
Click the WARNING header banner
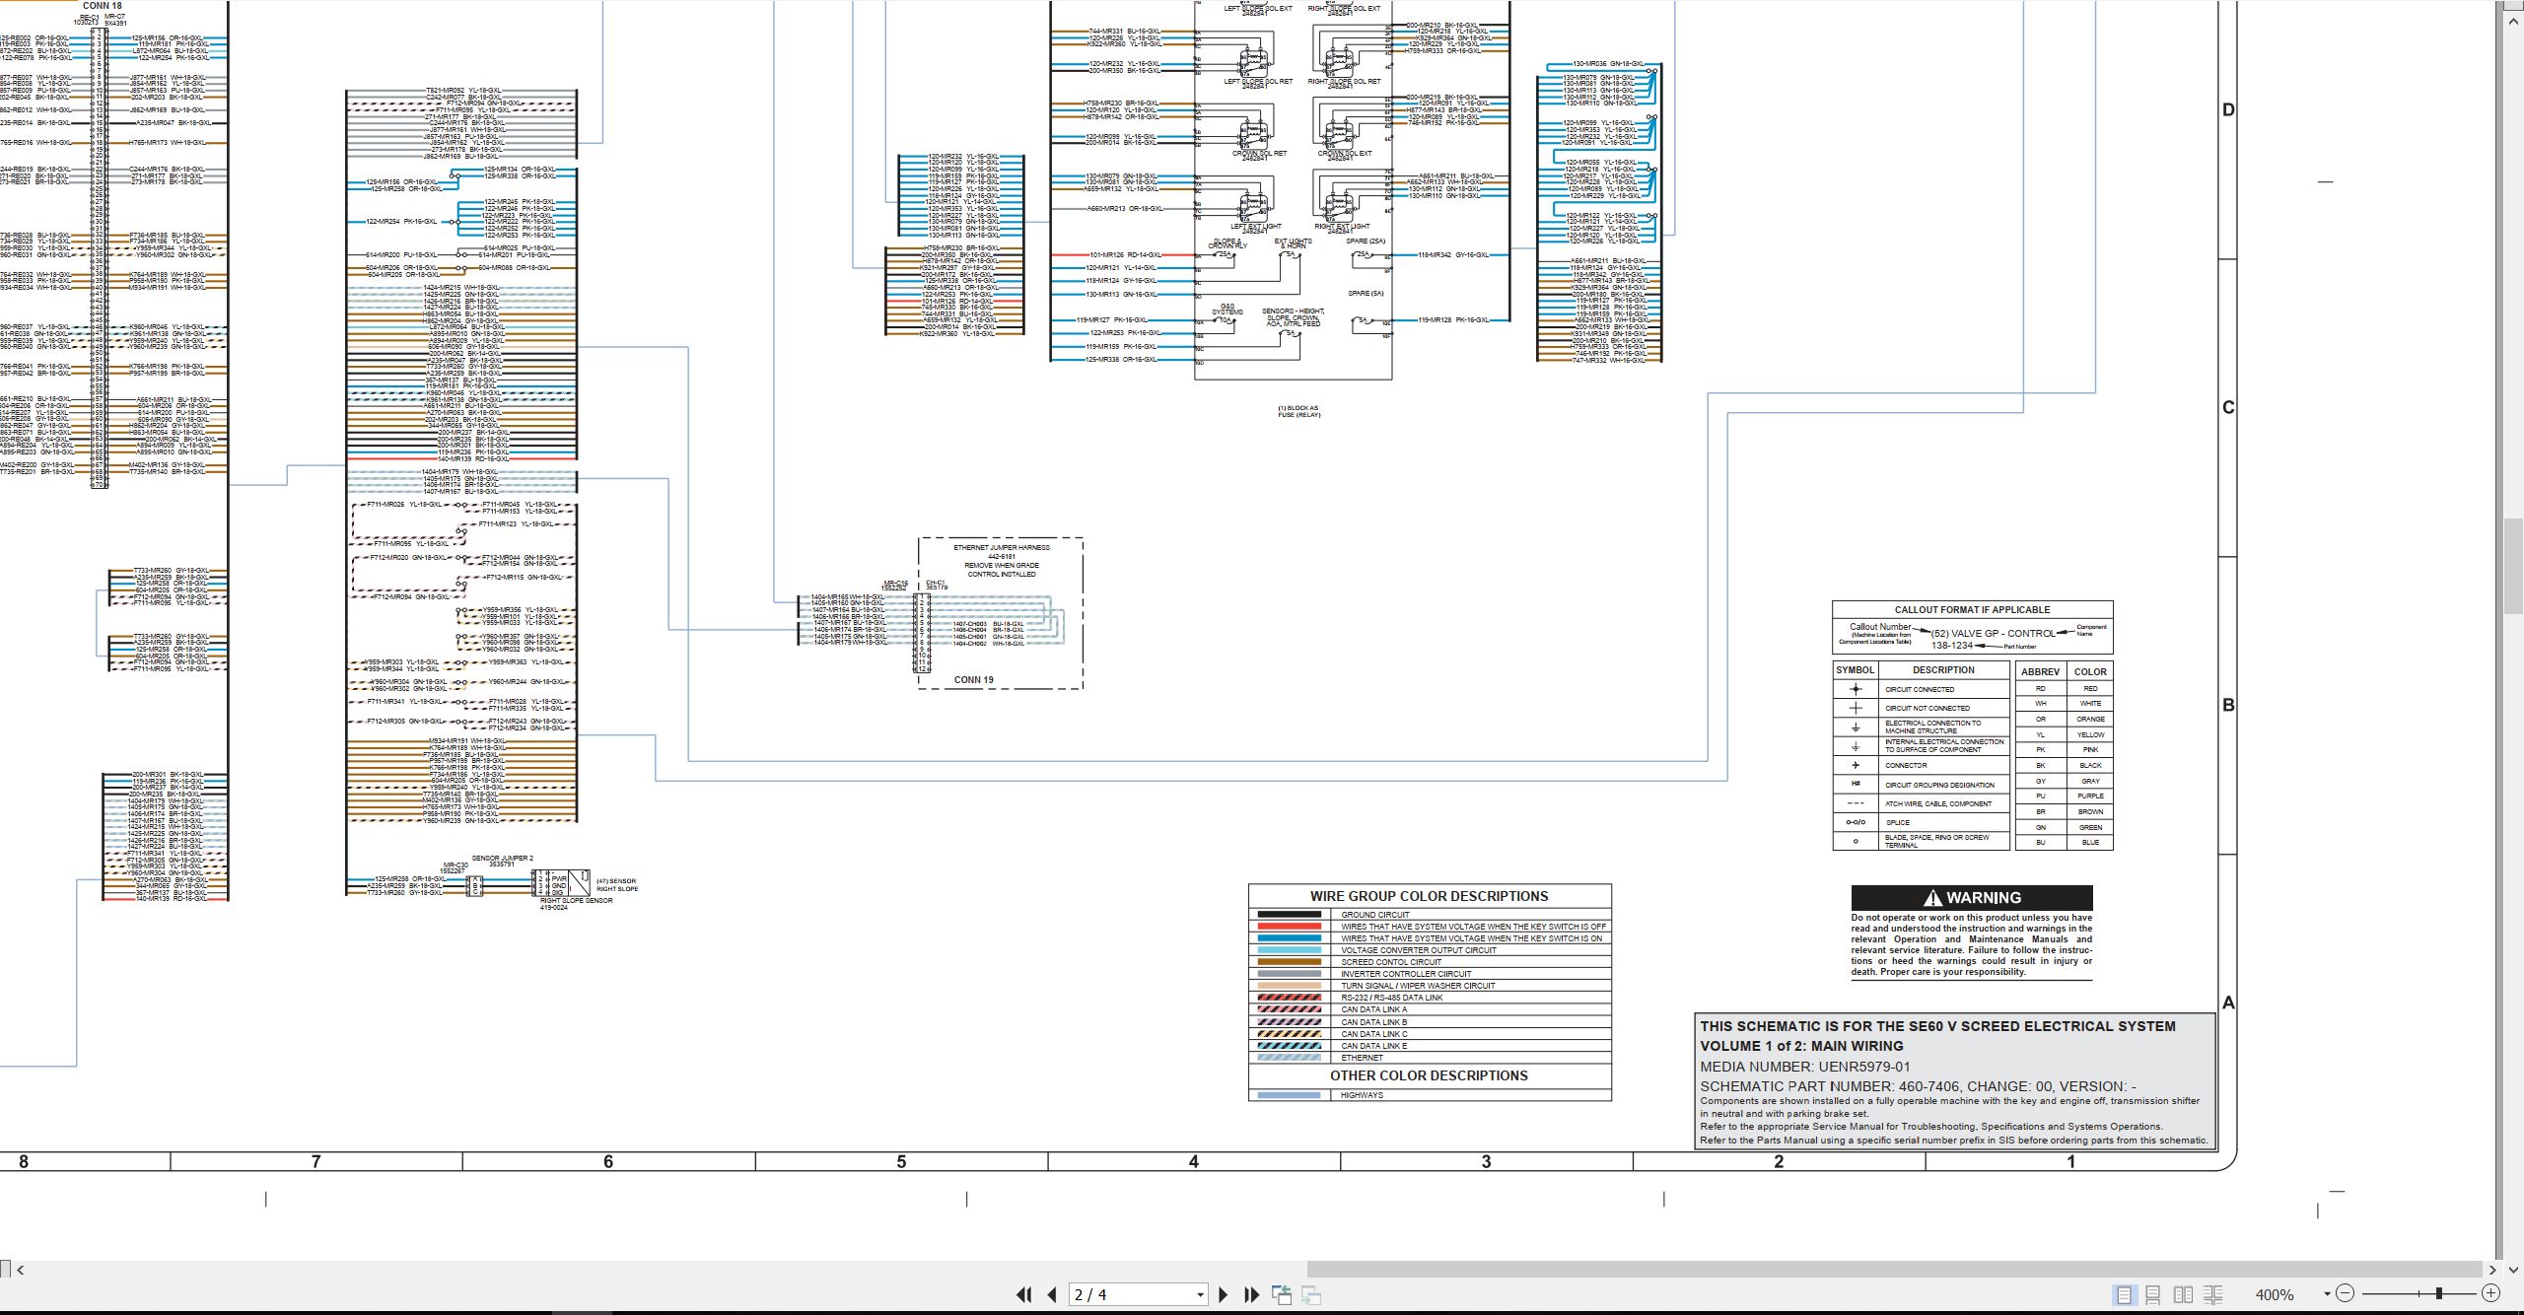pos(1971,897)
